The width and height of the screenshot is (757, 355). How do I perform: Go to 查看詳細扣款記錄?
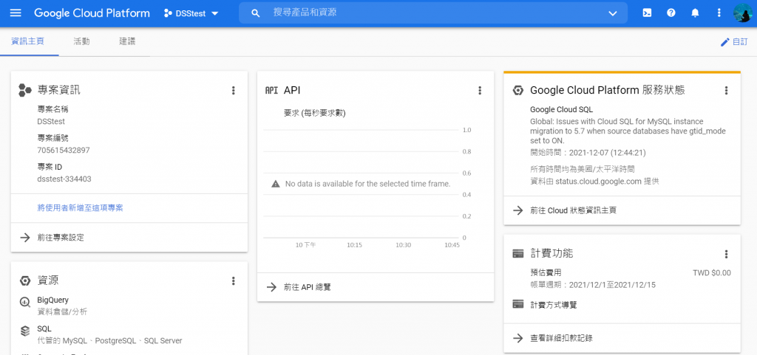pyautogui.click(x=562, y=338)
